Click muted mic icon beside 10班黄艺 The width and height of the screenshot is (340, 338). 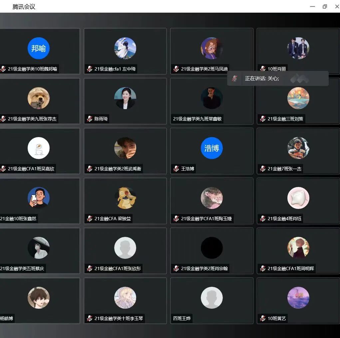[x=263, y=319]
